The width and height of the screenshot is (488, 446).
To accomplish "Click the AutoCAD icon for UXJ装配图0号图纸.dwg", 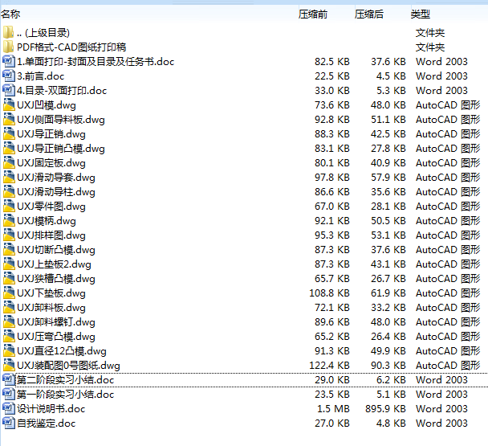I will 9,366.
